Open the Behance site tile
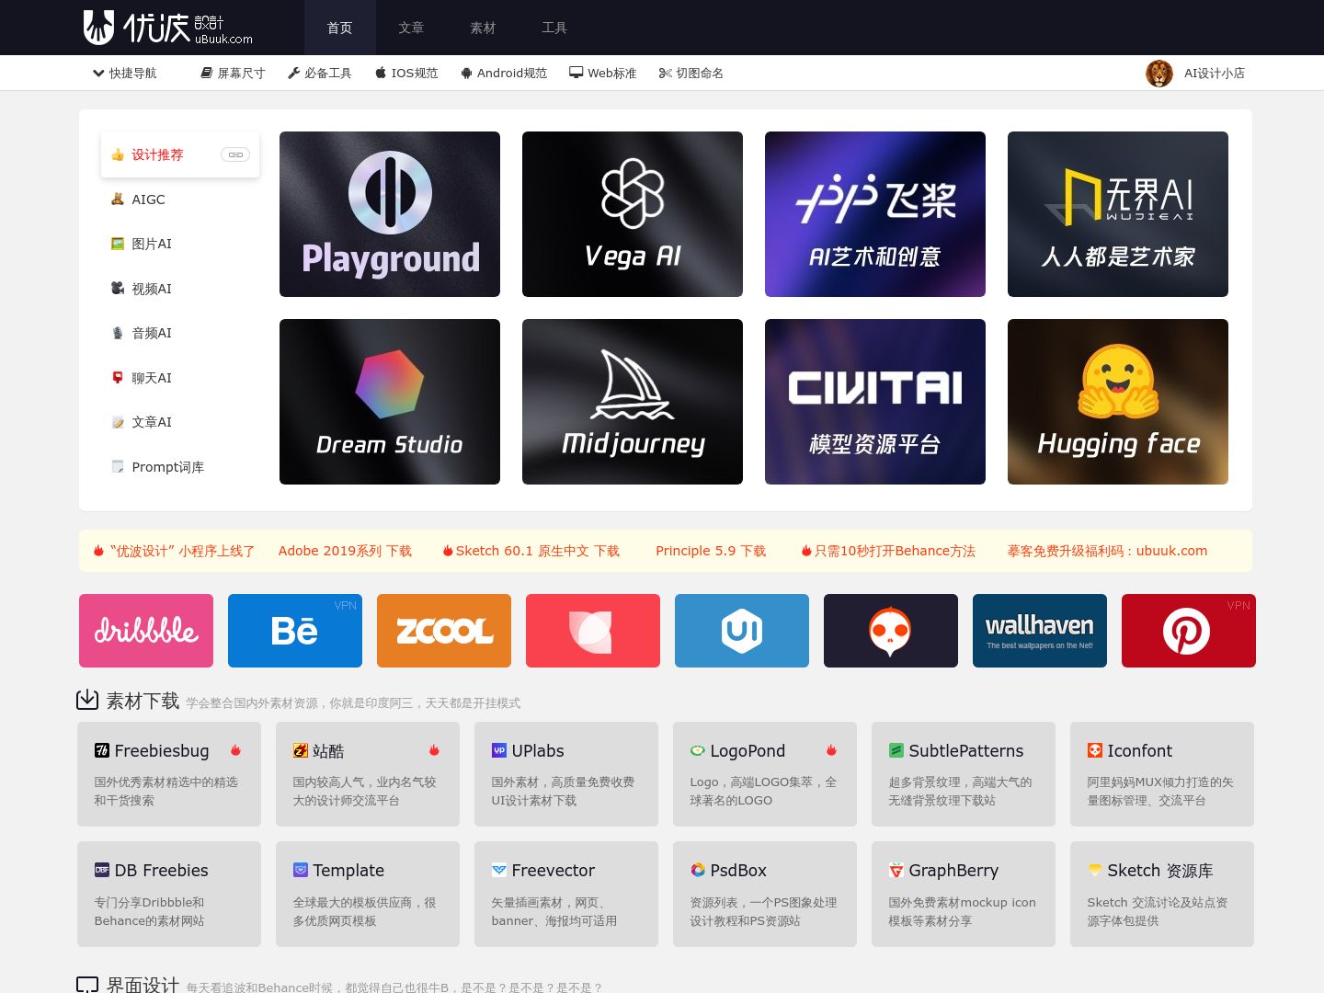 295,631
